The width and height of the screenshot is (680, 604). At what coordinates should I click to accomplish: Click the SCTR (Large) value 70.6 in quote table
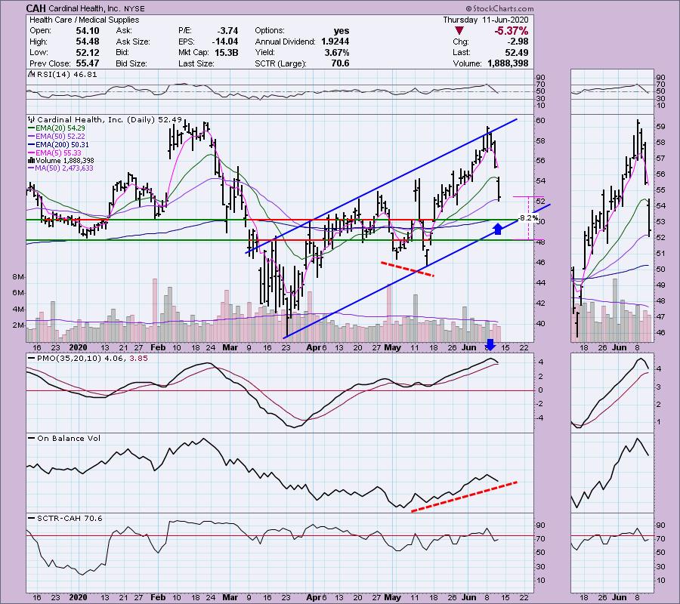(340, 63)
